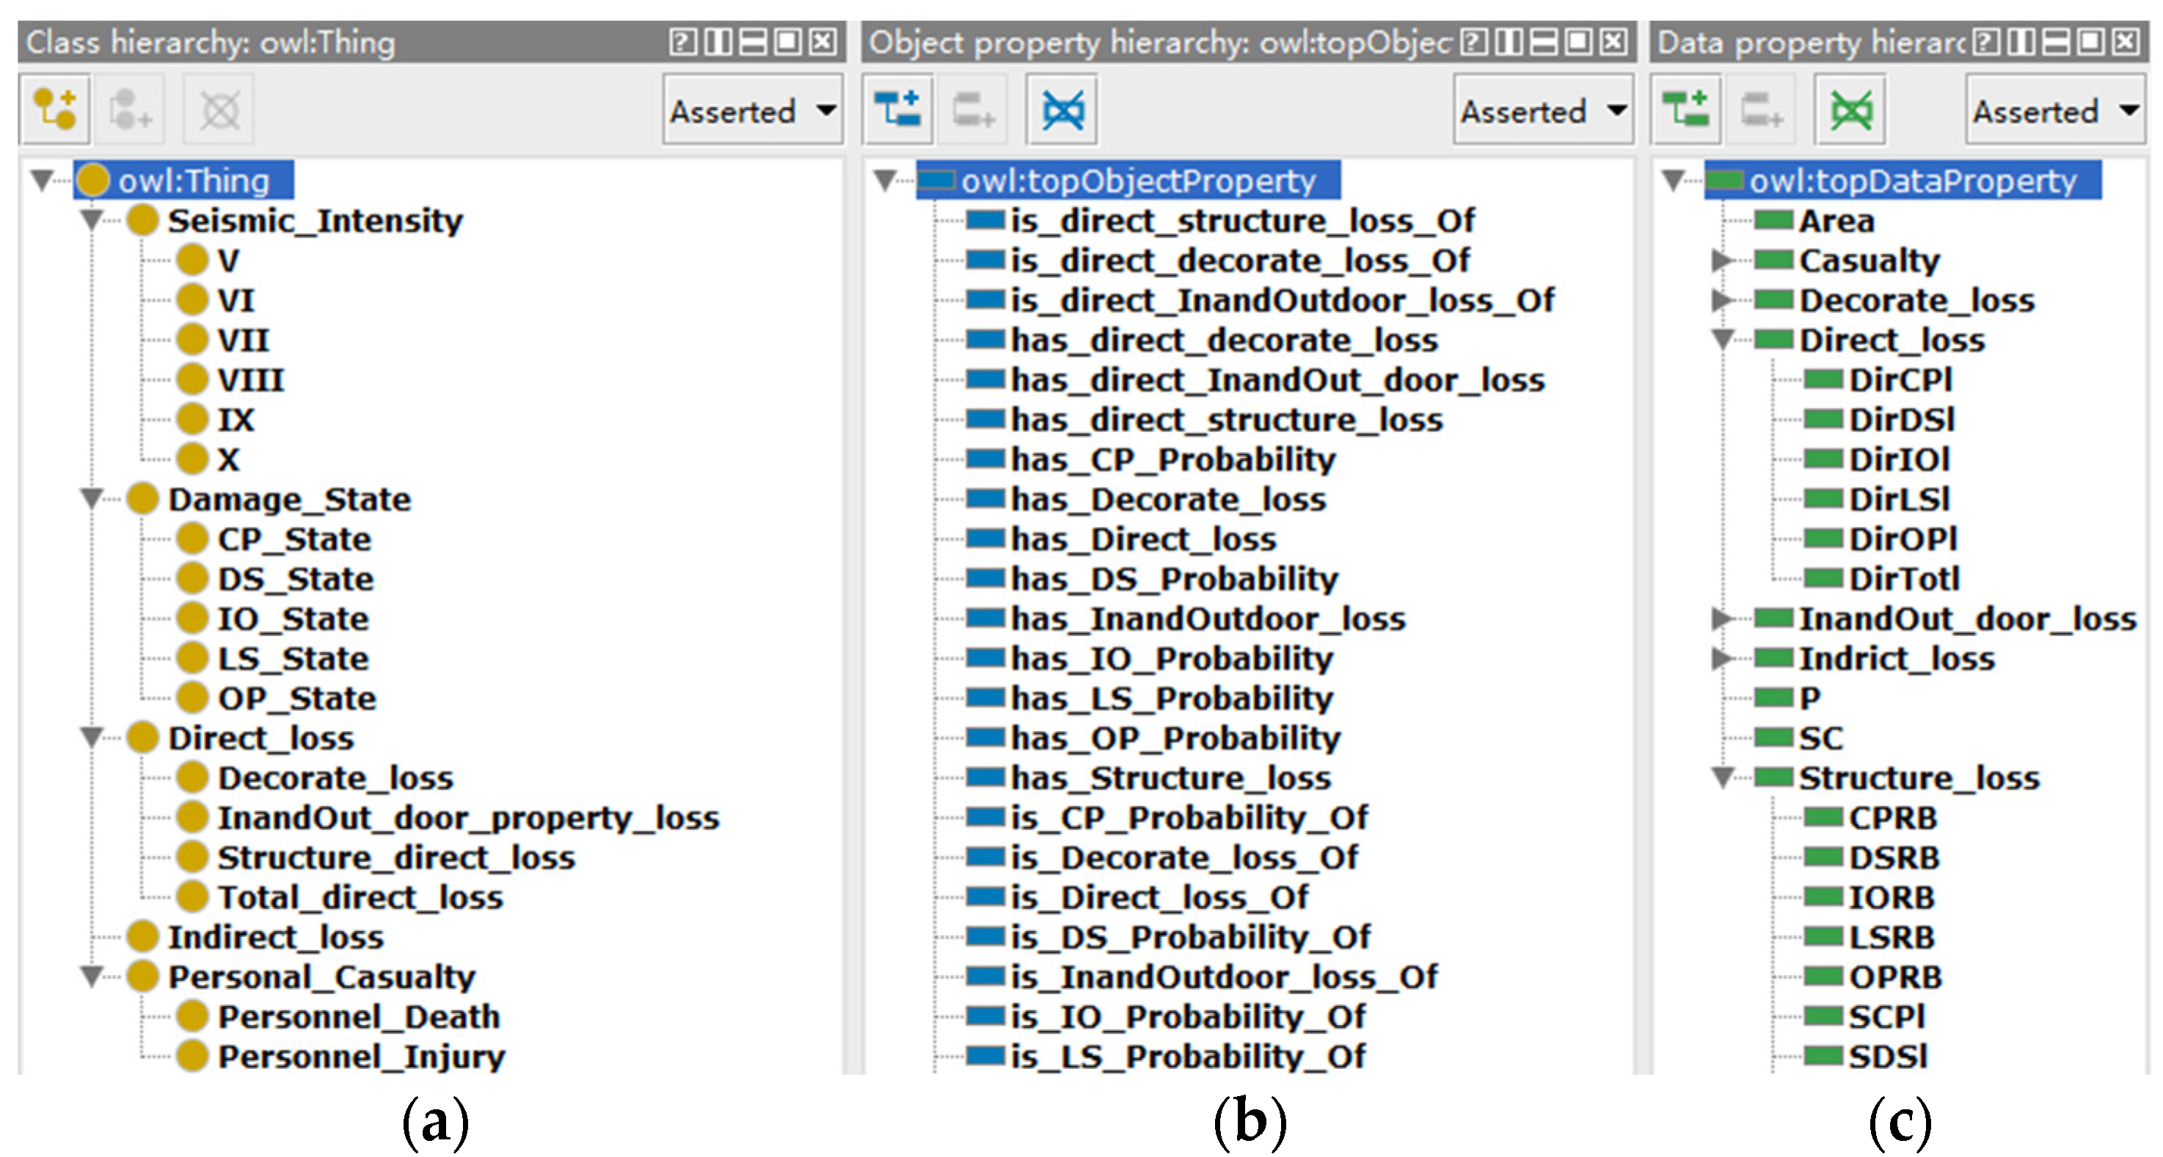The image size is (2163, 1157).
Task: Open Asserted dropdown in Class hierarchy
Action: (x=752, y=111)
